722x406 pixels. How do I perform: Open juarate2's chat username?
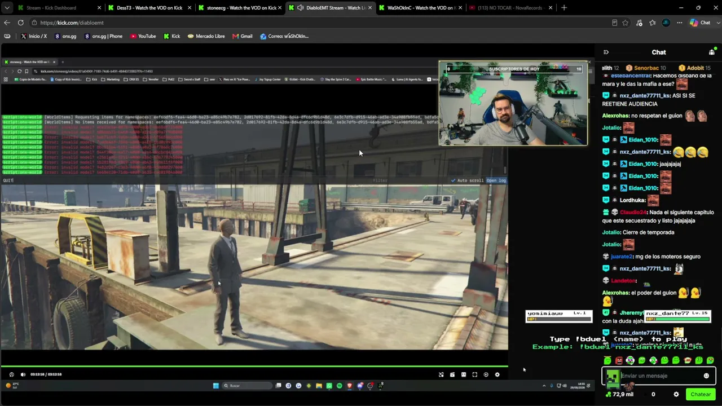(621, 257)
